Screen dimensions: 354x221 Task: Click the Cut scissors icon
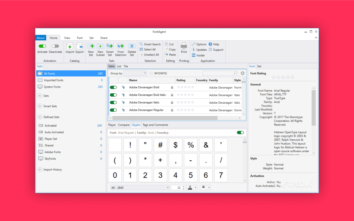(167, 44)
